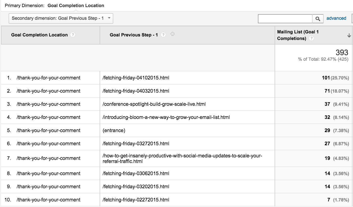Select Goal Completion Location primary dimension
This screenshot has height=207, width=353.
pyautogui.click(x=76, y=5)
